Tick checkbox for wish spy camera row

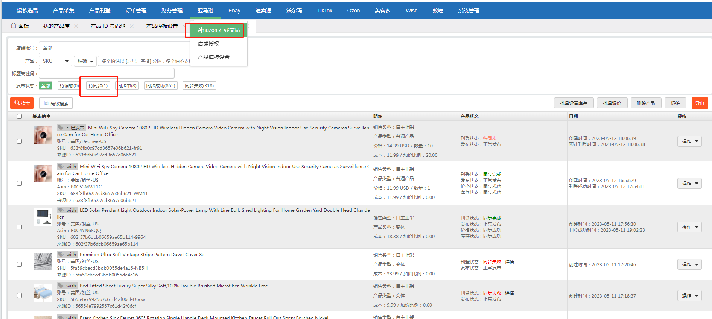19,183
